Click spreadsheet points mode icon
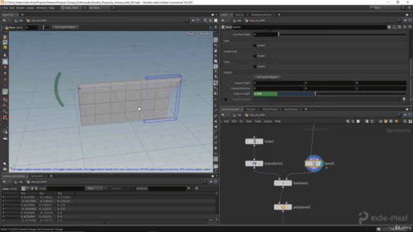413x232 pixels. [x=23, y=188]
